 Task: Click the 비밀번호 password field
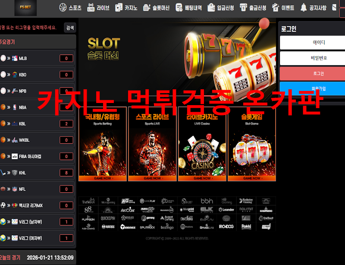[x=312, y=58]
